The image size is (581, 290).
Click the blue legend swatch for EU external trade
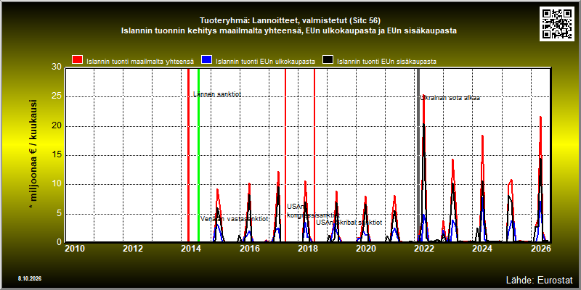click(206, 61)
